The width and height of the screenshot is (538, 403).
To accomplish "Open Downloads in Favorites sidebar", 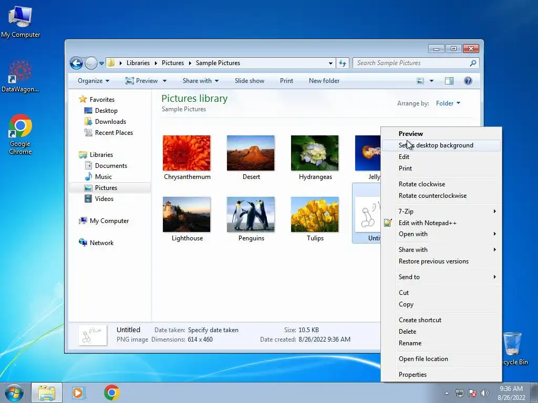I will coord(110,122).
